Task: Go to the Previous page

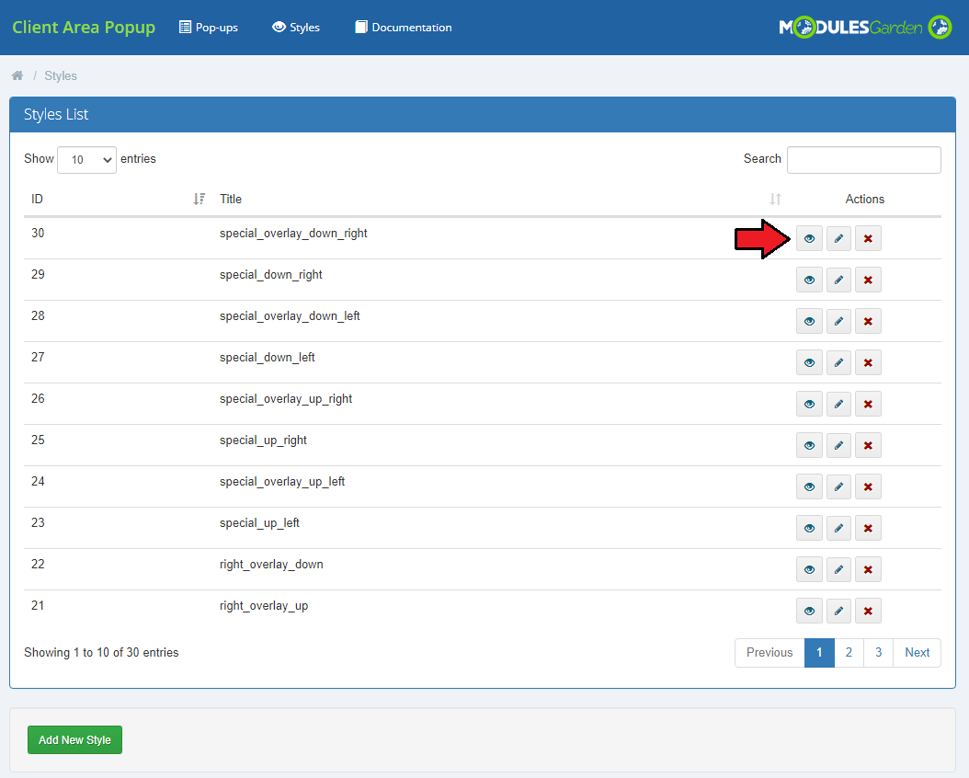Action: tap(769, 653)
